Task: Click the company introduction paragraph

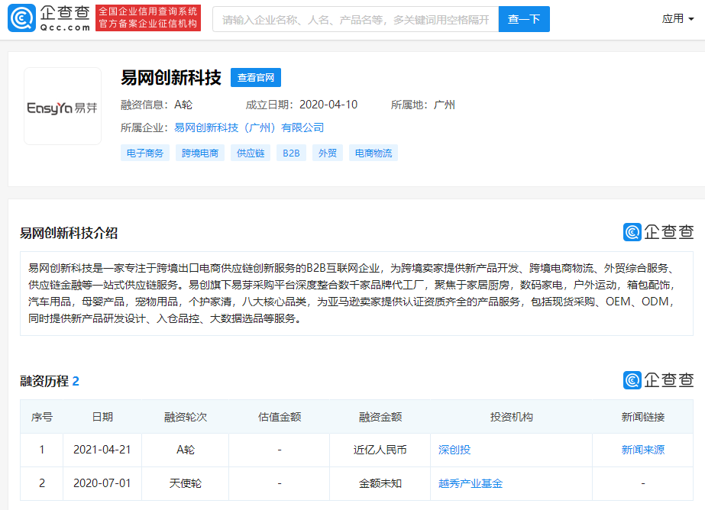Action: tap(352, 293)
